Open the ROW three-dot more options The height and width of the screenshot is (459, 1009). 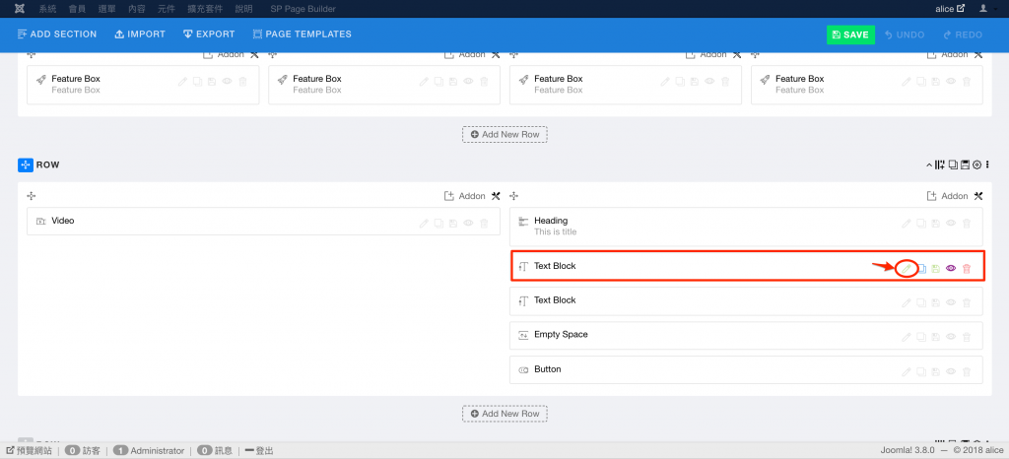click(987, 164)
